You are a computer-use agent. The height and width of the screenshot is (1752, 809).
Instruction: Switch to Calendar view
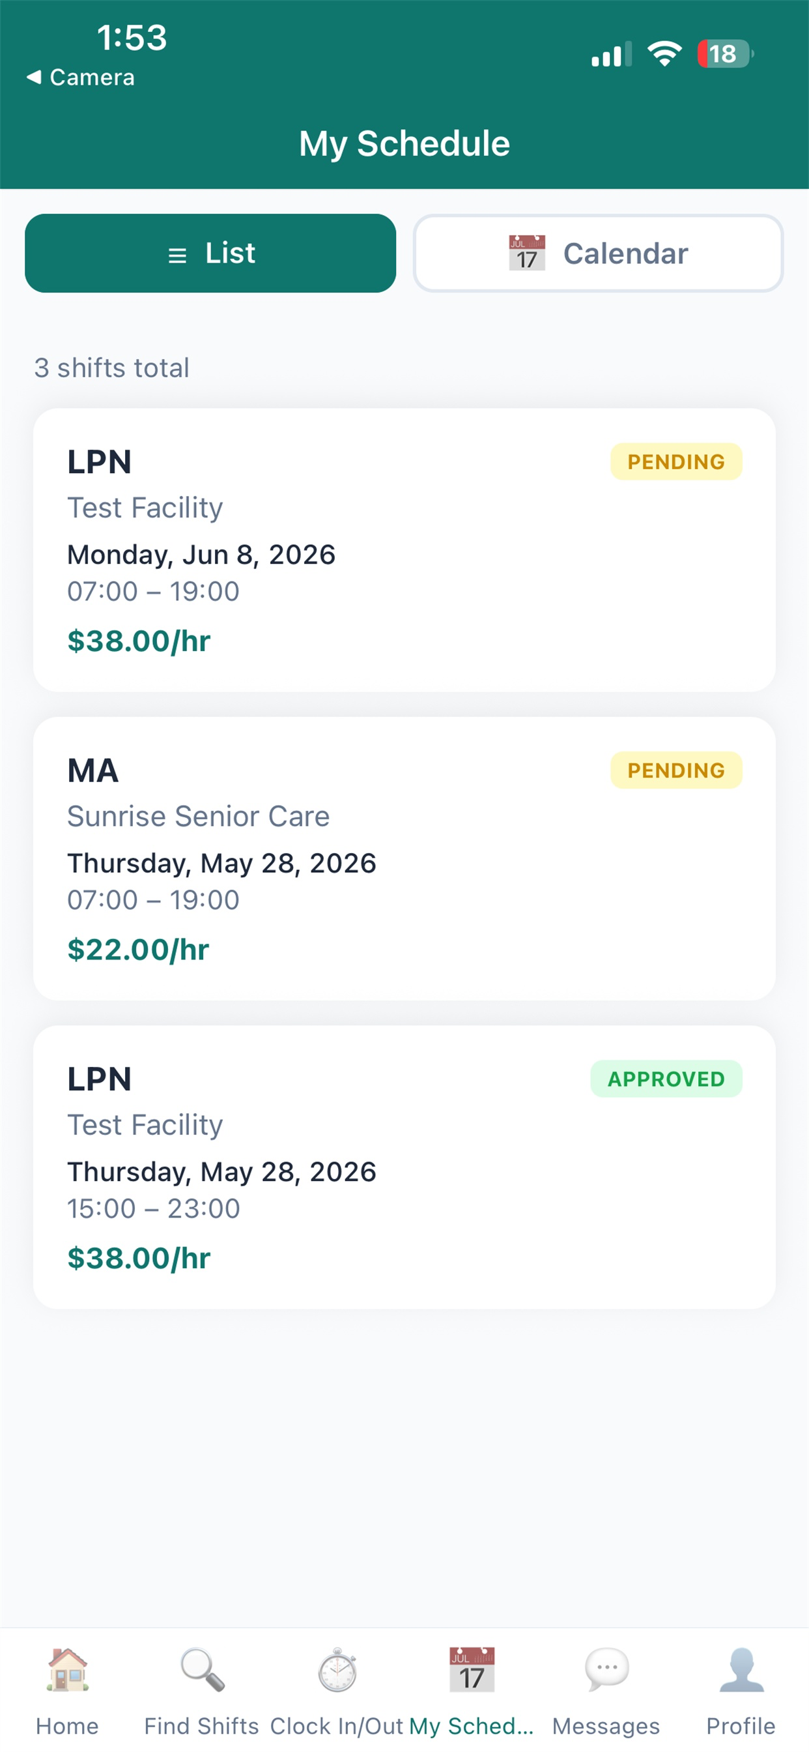pos(598,253)
